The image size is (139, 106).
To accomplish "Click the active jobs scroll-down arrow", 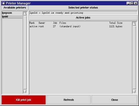I will (x=134, y=91).
